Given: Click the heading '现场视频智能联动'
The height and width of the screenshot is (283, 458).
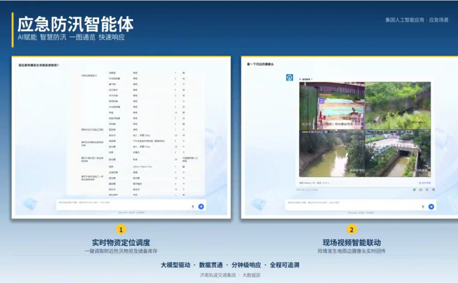Looking at the screenshot, I should [352, 242].
